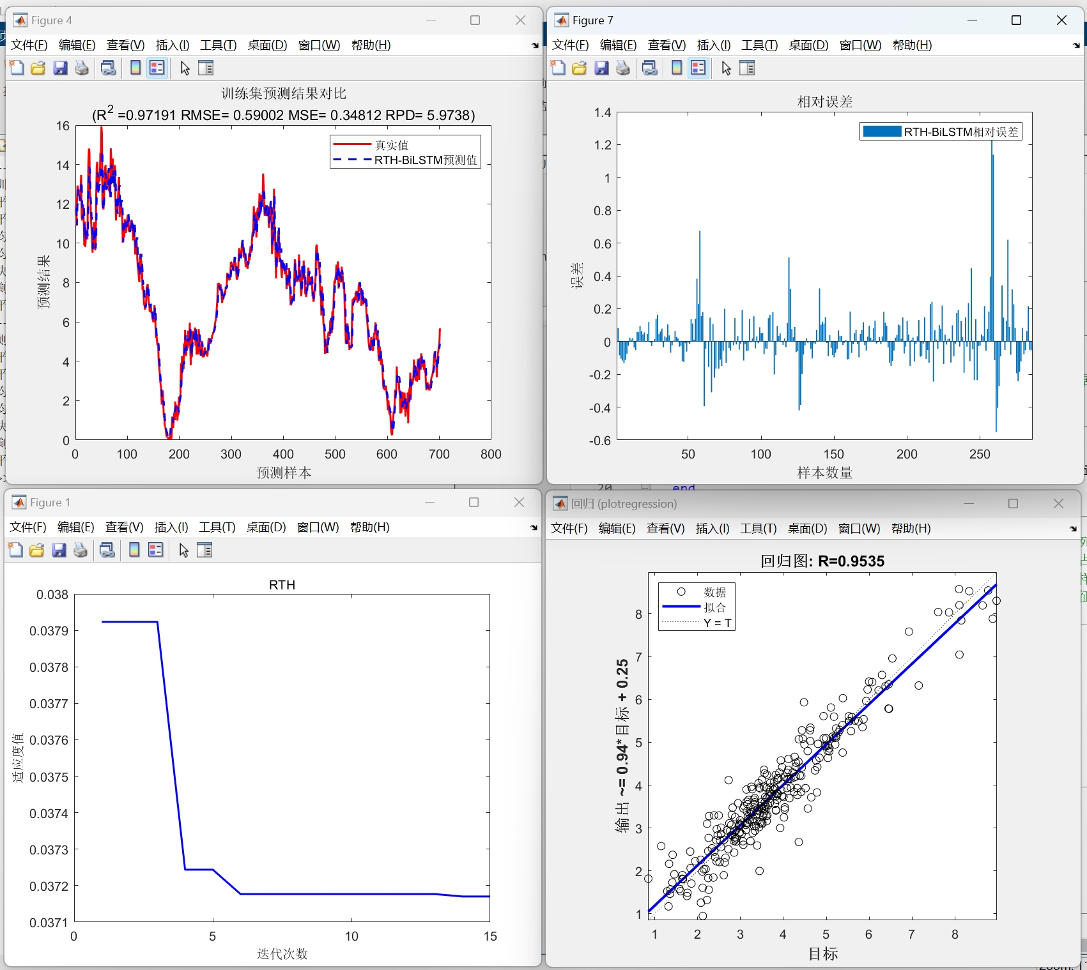Viewport: 1087px width, 970px height.
Task: Save Figure 4 using the floppy disk icon
Action: point(60,68)
